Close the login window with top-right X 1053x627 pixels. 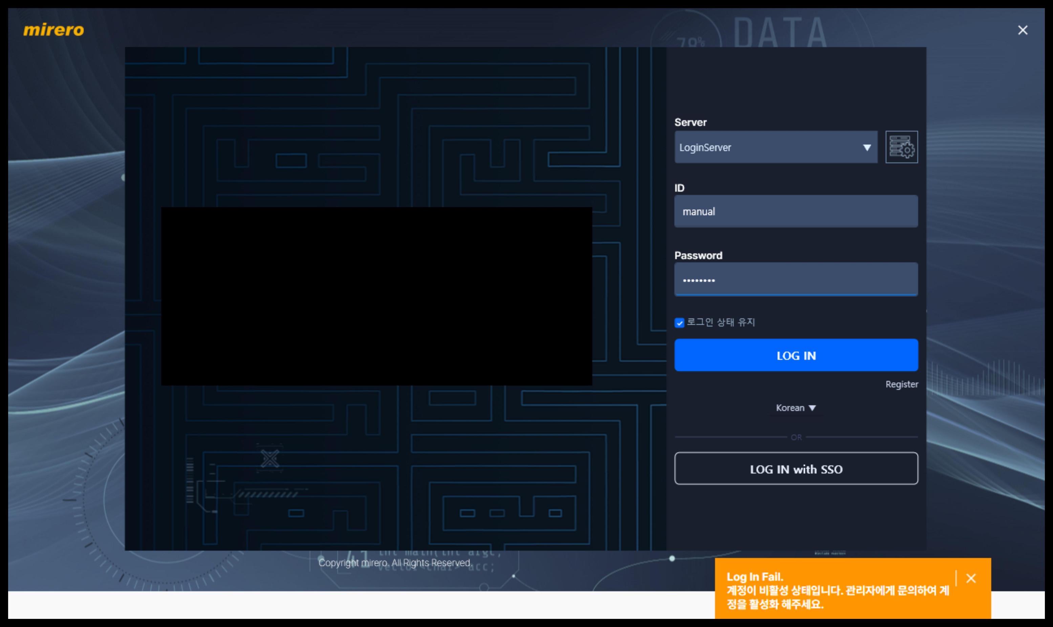coord(1023,30)
